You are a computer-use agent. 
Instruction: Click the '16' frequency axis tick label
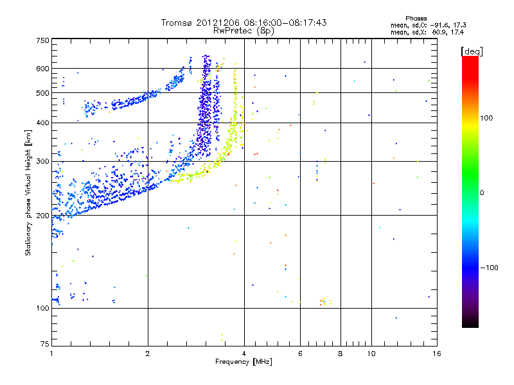pyautogui.click(x=437, y=354)
